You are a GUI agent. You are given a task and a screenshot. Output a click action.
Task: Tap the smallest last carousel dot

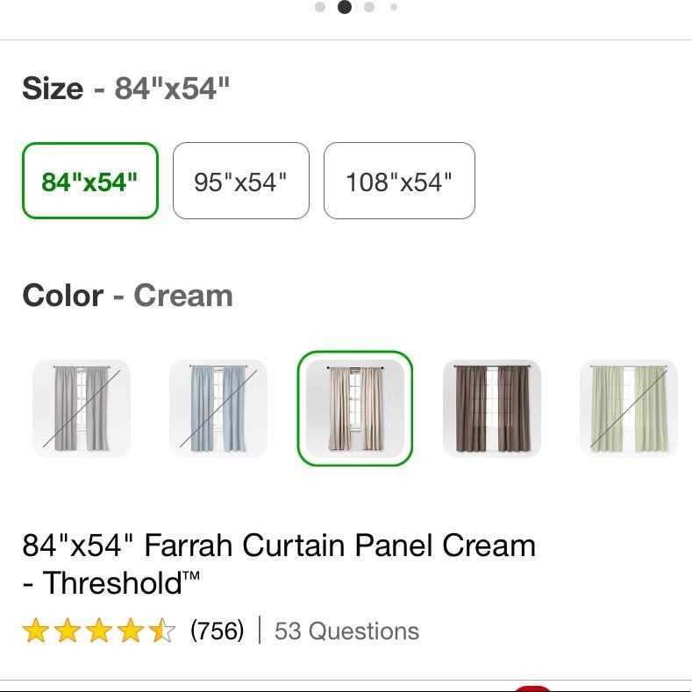click(x=394, y=7)
